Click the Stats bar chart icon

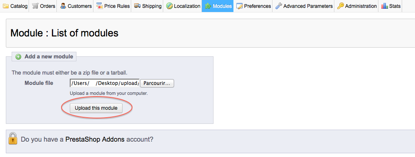click(385, 6)
